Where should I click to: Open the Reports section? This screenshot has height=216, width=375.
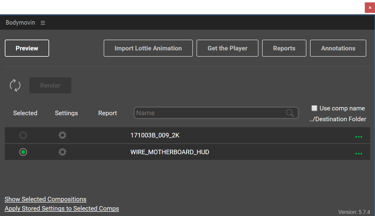[x=284, y=48]
